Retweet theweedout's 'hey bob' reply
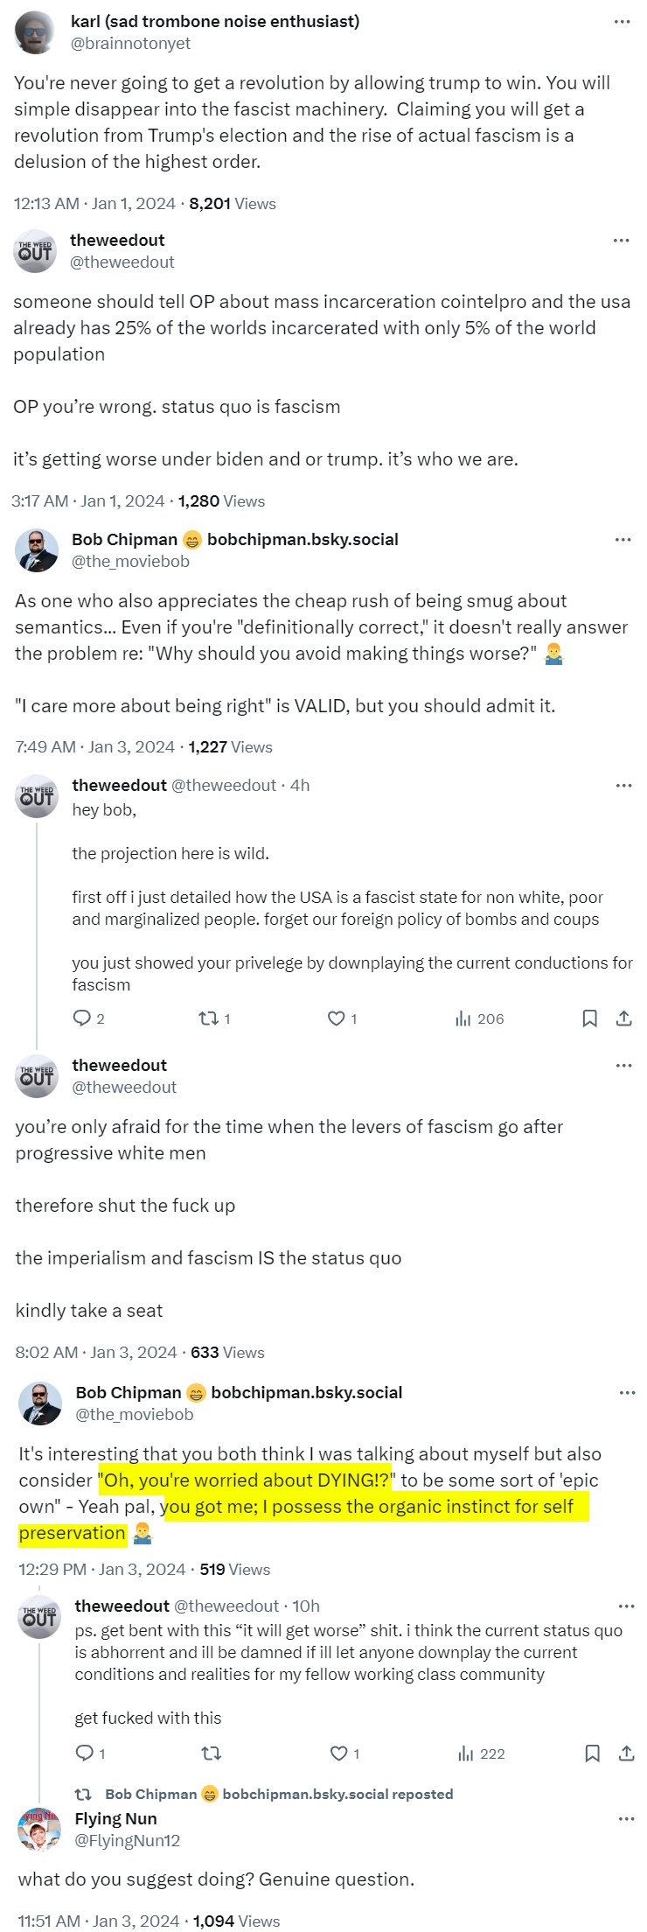647x1932 pixels. point(208,1018)
